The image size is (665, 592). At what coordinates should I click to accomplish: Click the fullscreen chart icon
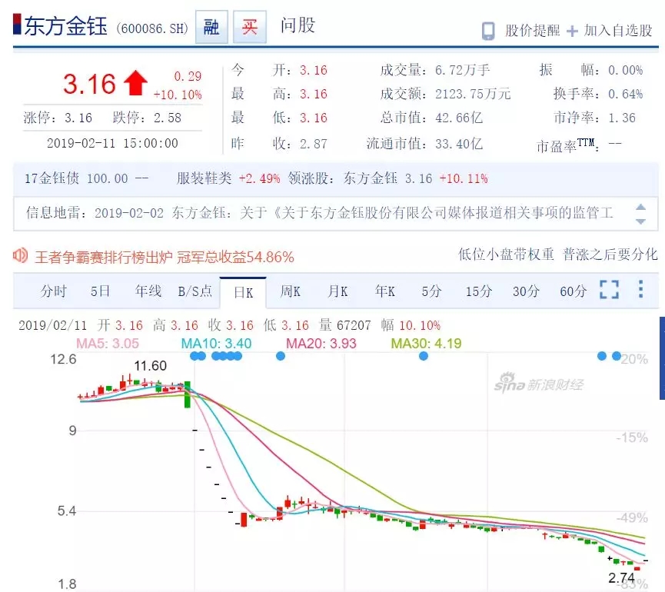coord(609,290)
